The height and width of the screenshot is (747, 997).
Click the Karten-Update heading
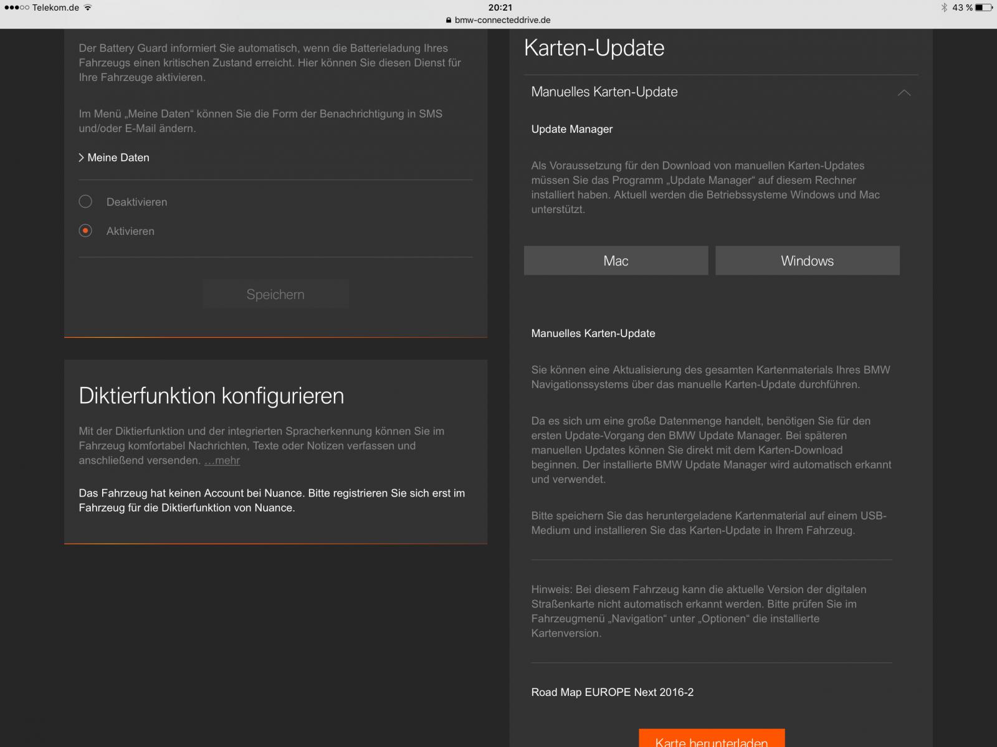[x=594, y=48]
